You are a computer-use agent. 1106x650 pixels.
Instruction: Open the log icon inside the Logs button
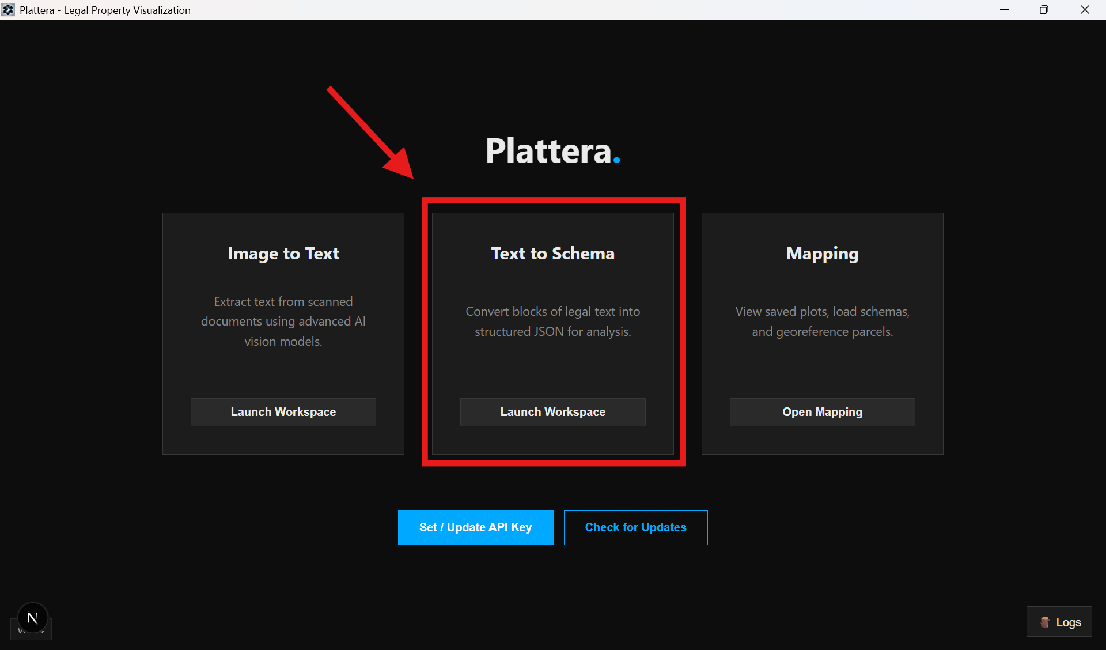[x=1044, y=622]
